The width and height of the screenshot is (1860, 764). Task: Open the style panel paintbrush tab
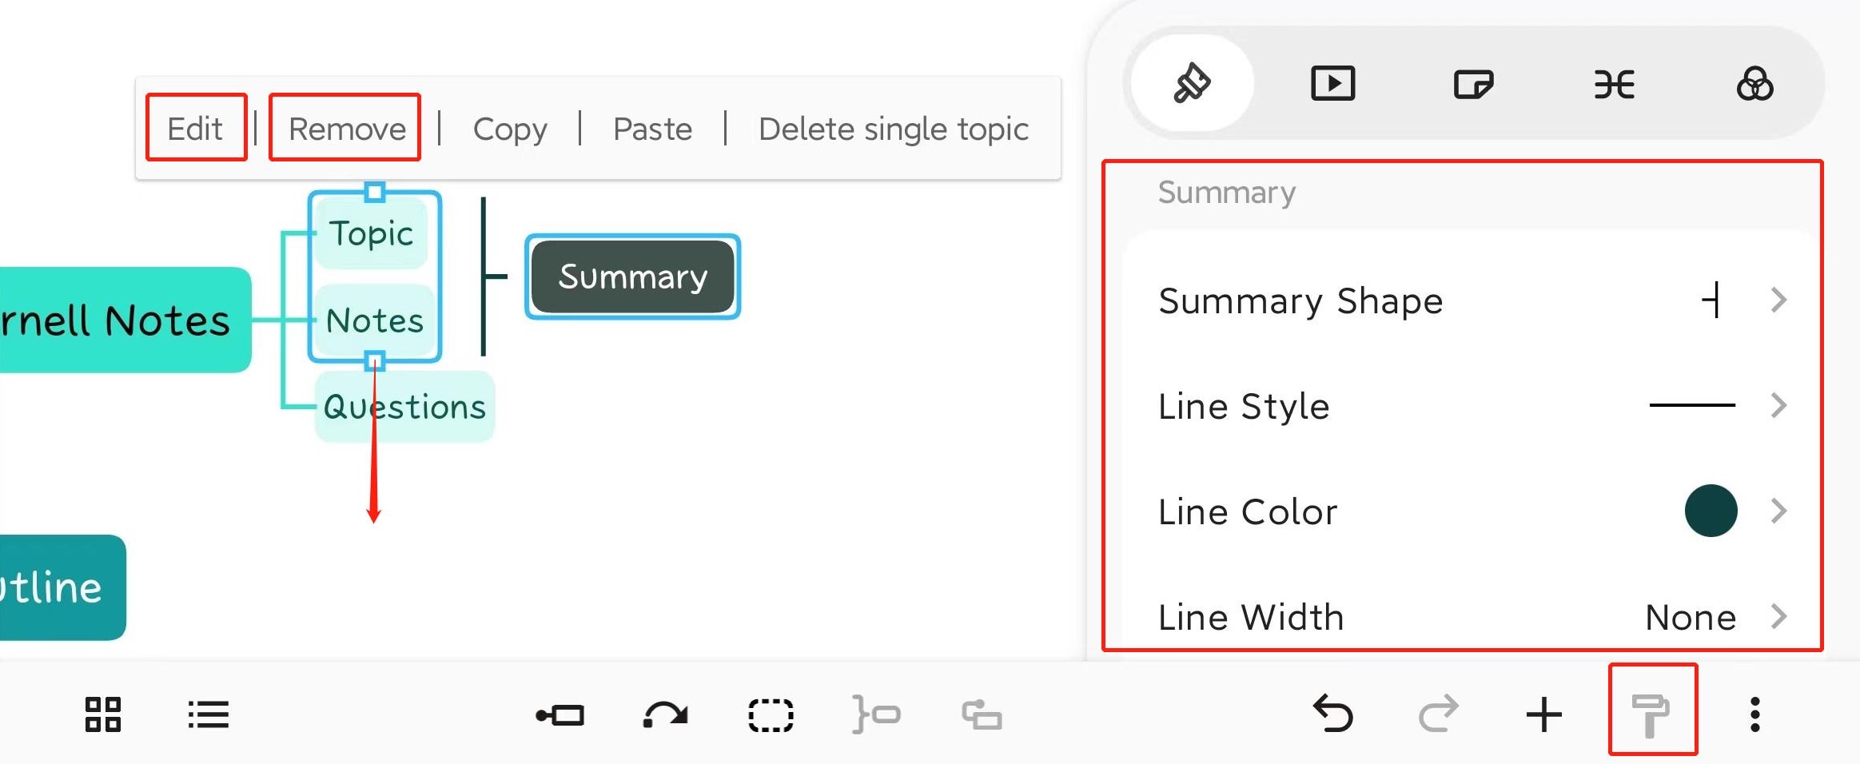pos(1190,83)
